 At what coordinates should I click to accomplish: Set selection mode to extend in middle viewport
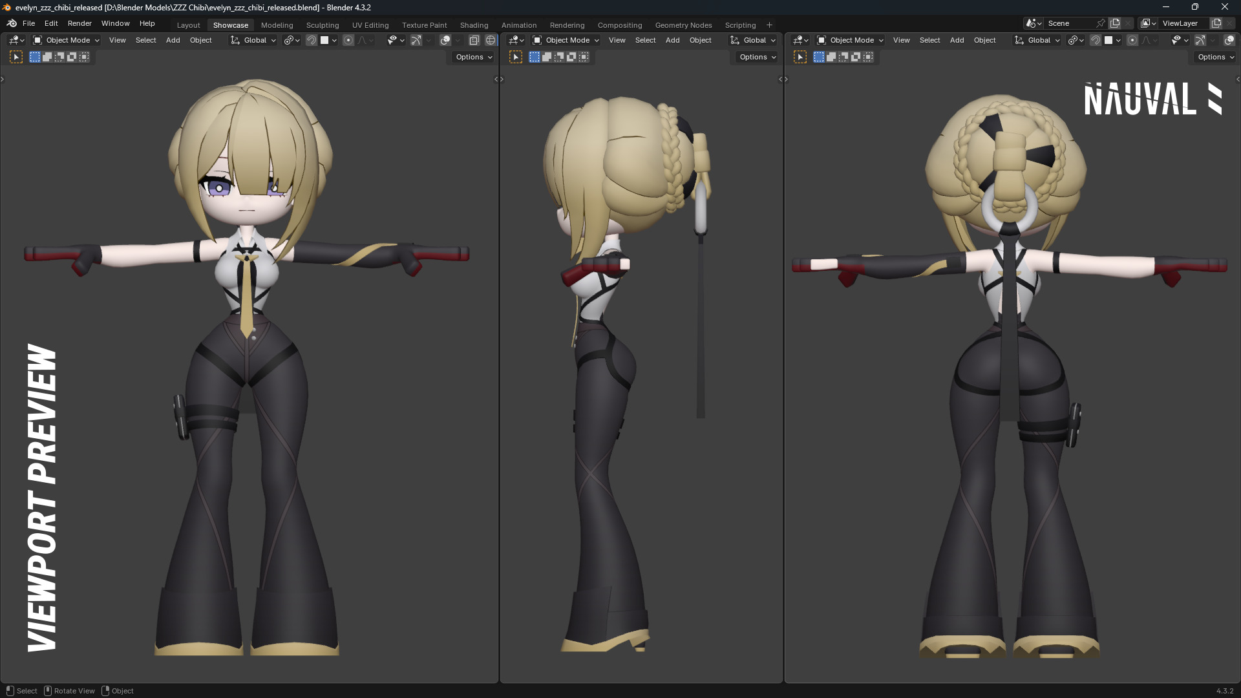coord(547,57)
